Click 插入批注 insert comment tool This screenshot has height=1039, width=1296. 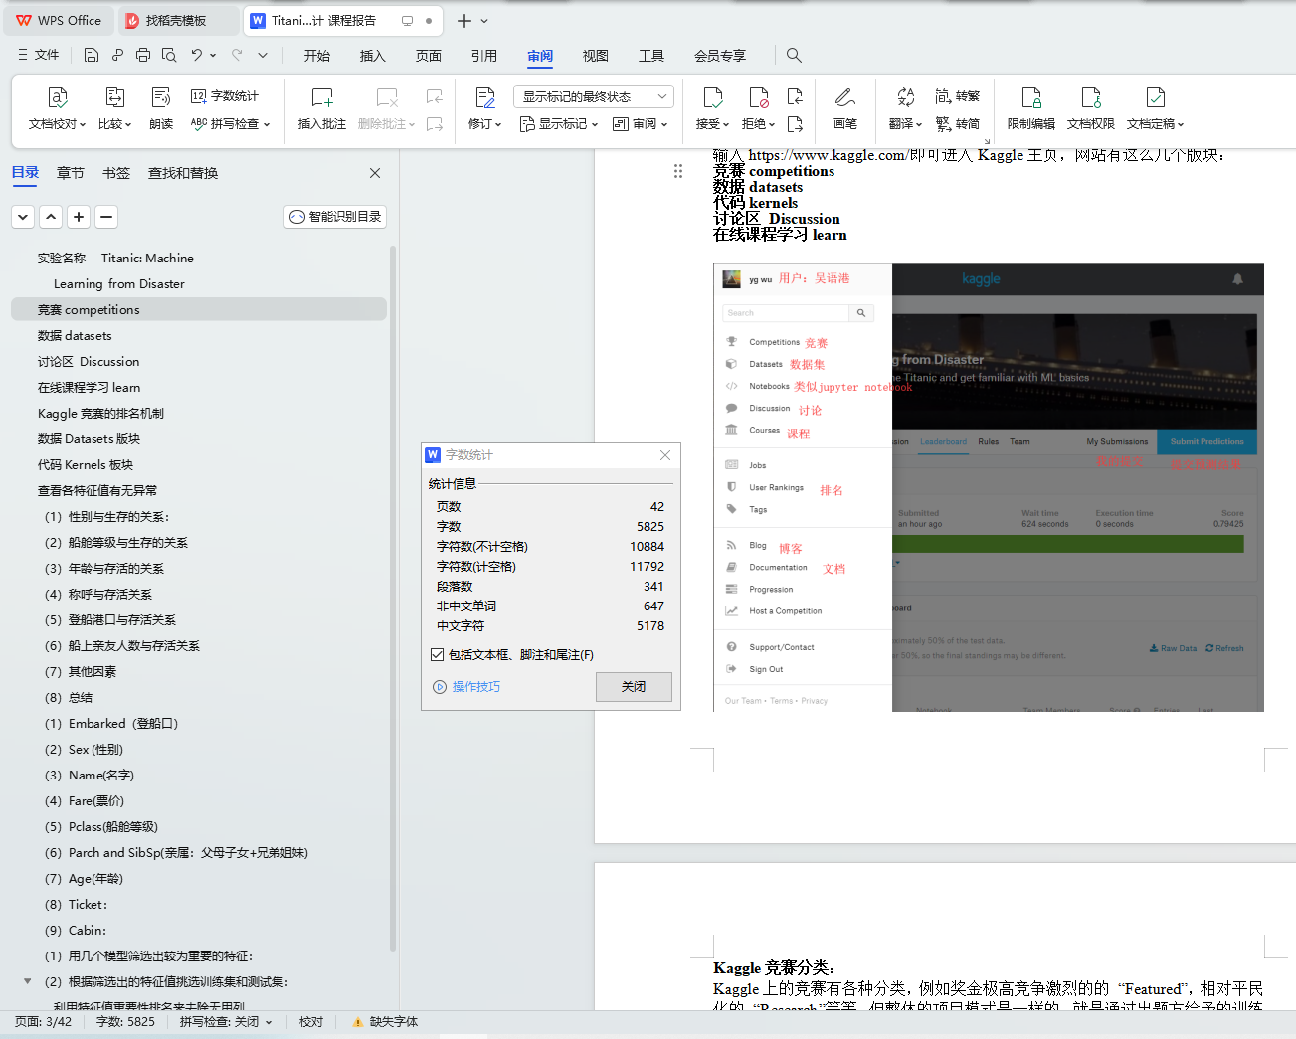[322, 108]
